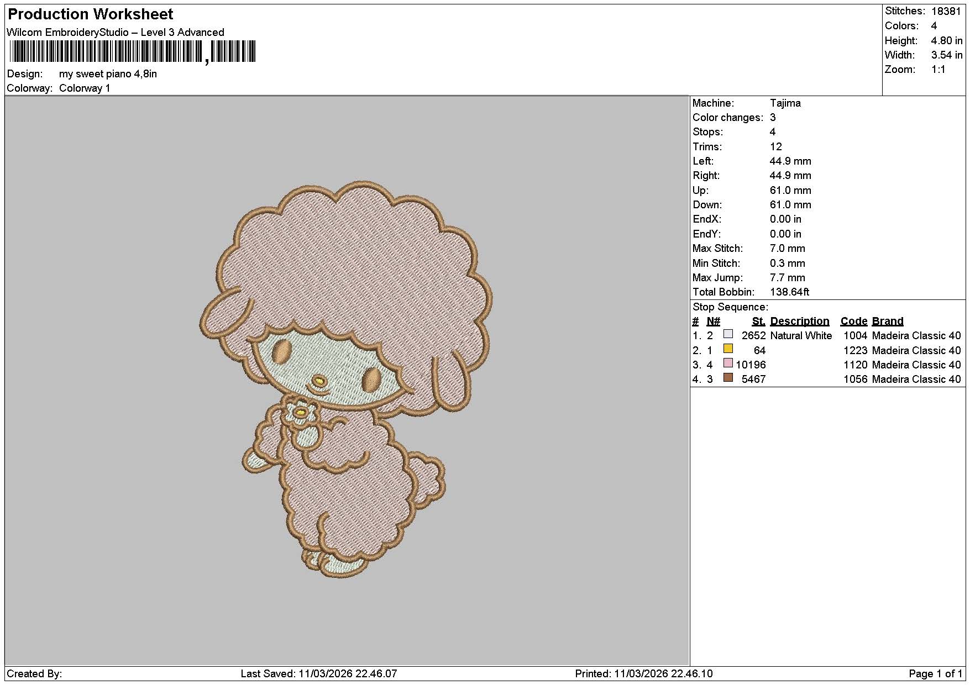Click the barcode under the worksheet title

[x=133, y=52]
